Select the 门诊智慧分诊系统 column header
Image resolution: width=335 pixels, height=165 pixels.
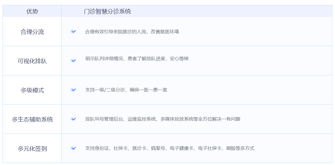107,11
